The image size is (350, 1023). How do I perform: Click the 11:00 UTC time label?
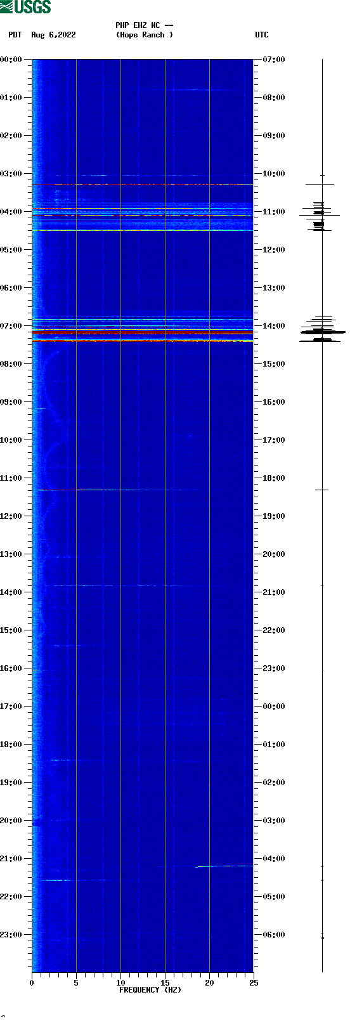click(x=274, y=211)
